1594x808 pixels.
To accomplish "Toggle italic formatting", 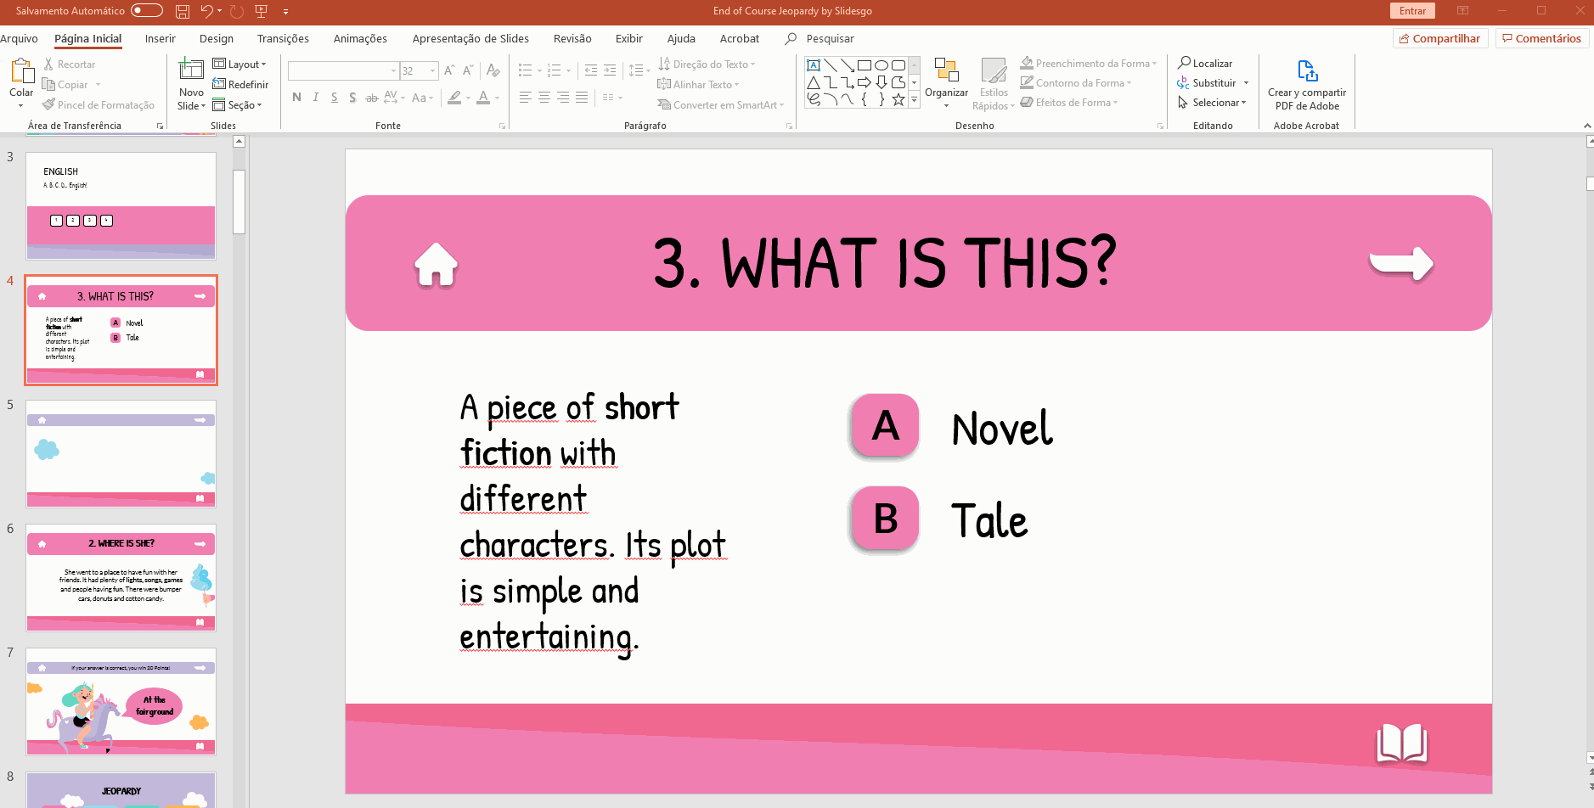I will (x=315, y=98).
